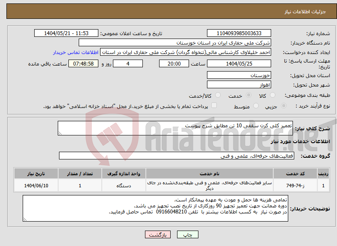The width and height of the screenshot is (337, 246).
Task: Click the گروه خدمت label
Action: click(x=315, y=156)
